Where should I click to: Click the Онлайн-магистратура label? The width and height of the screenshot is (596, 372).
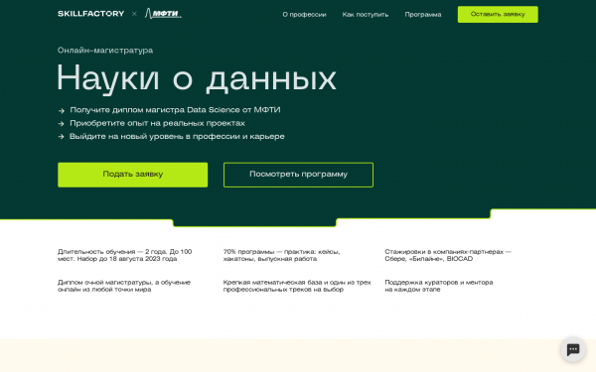tap(105, 51)
